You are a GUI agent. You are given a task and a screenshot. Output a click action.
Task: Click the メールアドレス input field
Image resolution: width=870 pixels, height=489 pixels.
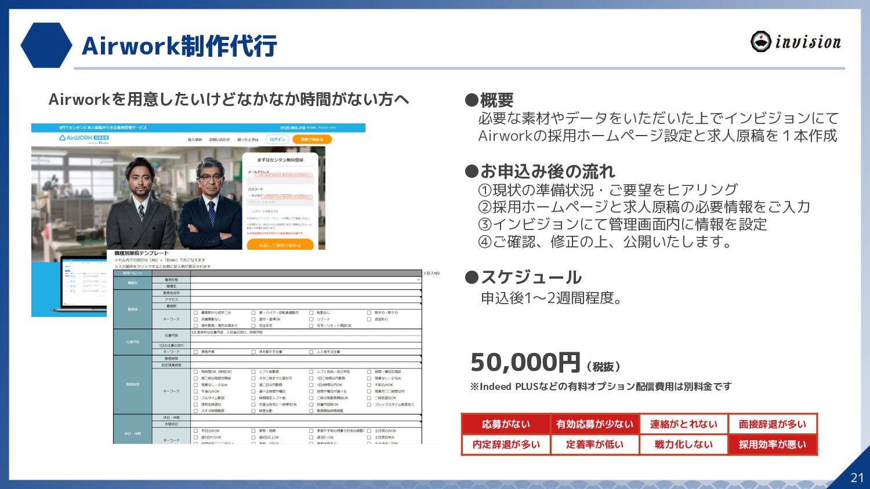(280, 180)
